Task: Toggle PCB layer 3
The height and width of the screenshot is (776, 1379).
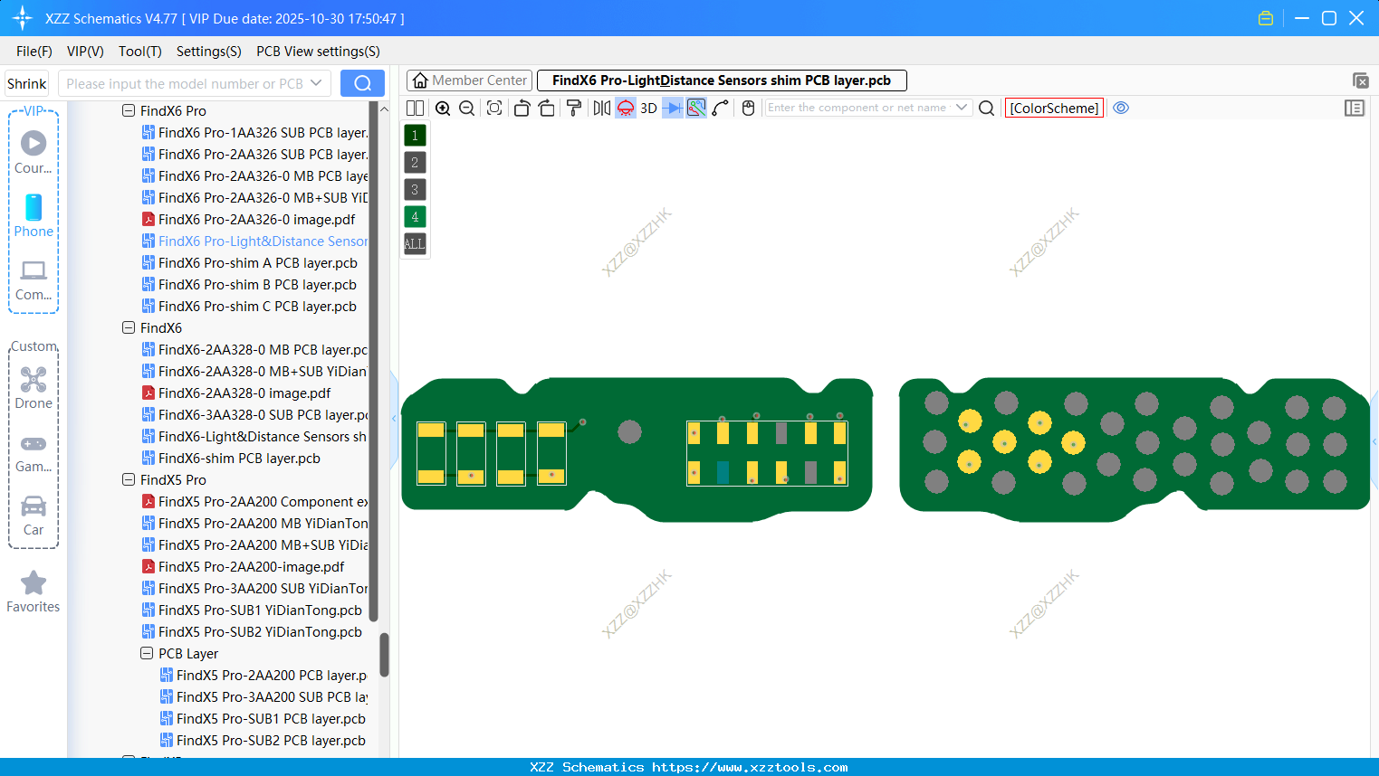Action: click(x=415, y=190)
